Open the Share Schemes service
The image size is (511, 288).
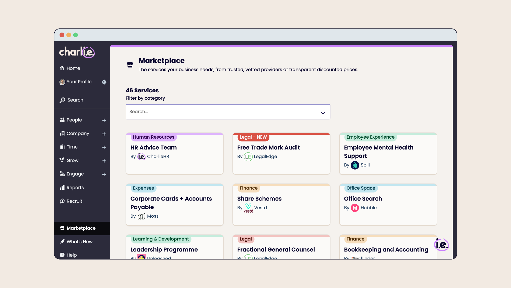(259, 199)
